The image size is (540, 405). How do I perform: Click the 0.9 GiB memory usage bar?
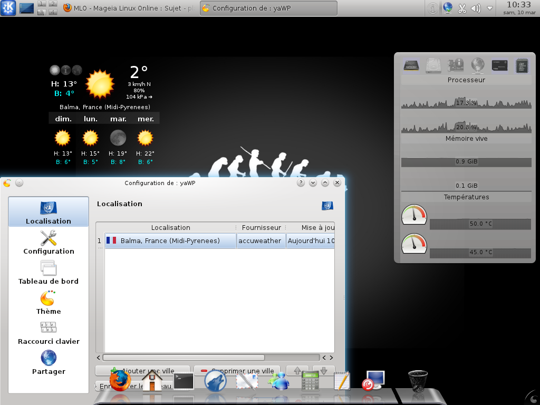pyautogui.click(x=466, y=162)
